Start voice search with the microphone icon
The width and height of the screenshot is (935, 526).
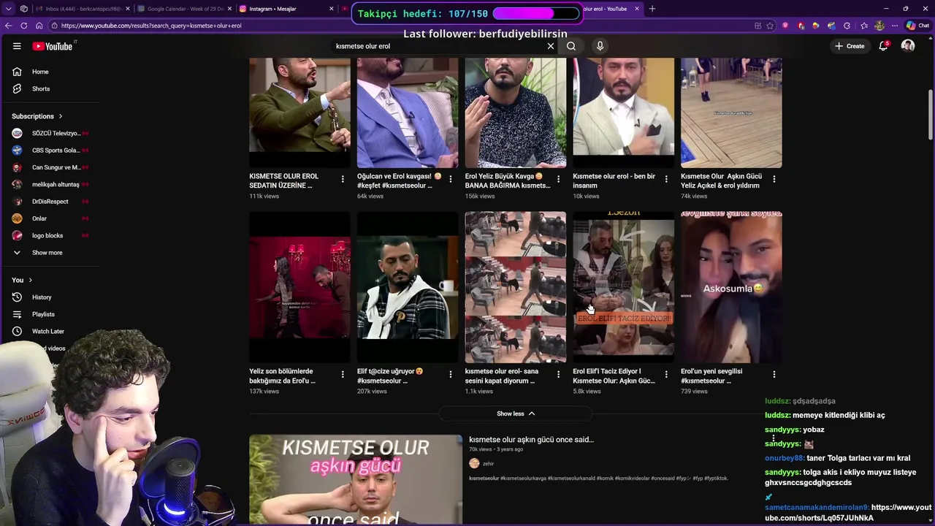(x=600, y=46)
